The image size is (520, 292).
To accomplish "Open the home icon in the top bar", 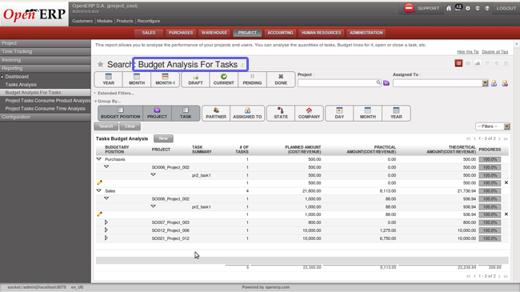I will point(449,8).
